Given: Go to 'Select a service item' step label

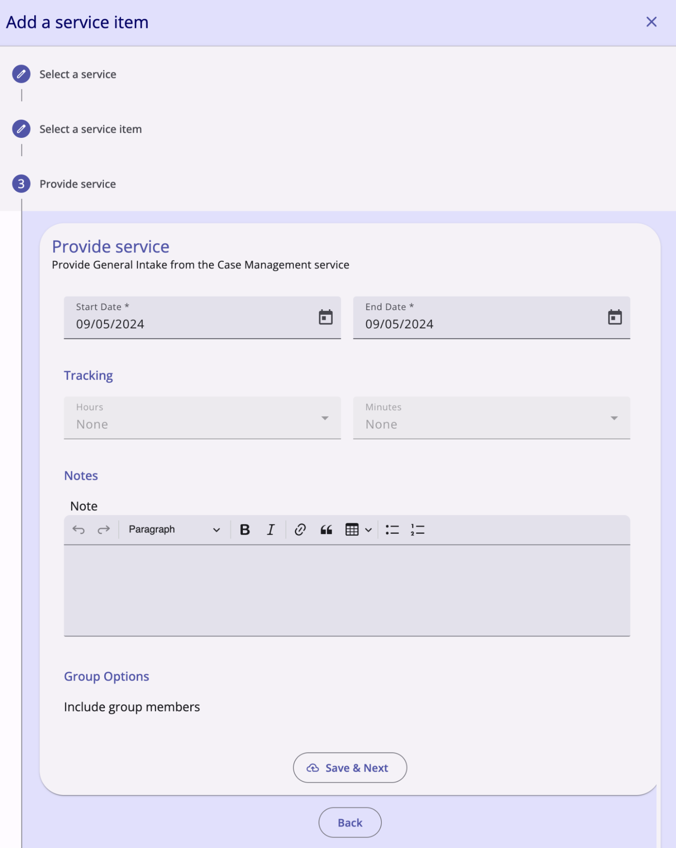Looking at the screenshot, I should pos(91,129).
